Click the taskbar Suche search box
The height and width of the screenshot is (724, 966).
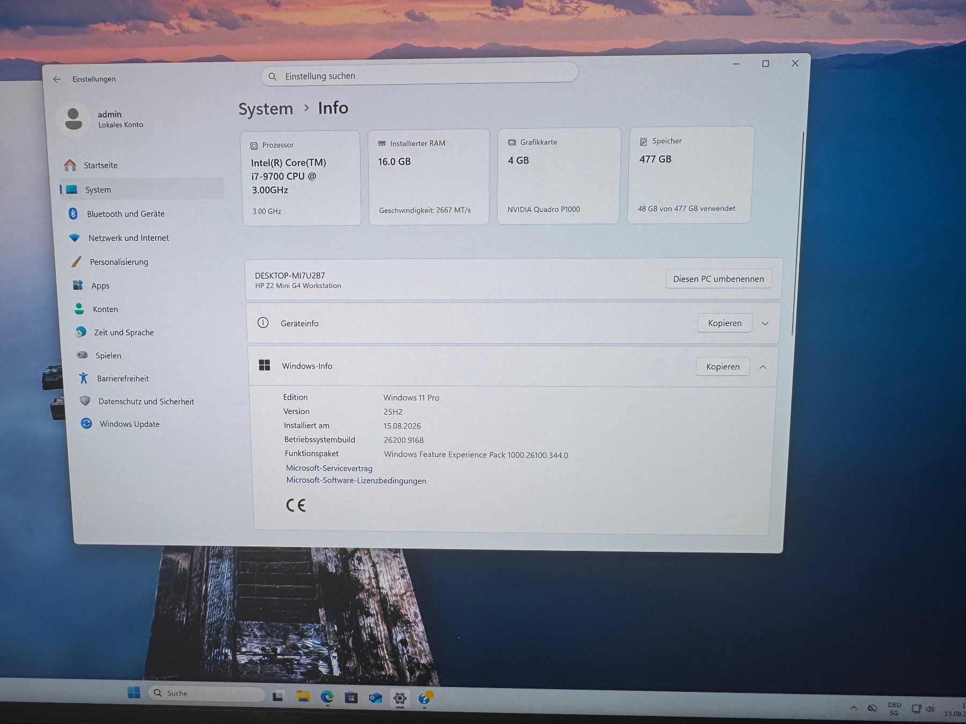pos(207,693)
